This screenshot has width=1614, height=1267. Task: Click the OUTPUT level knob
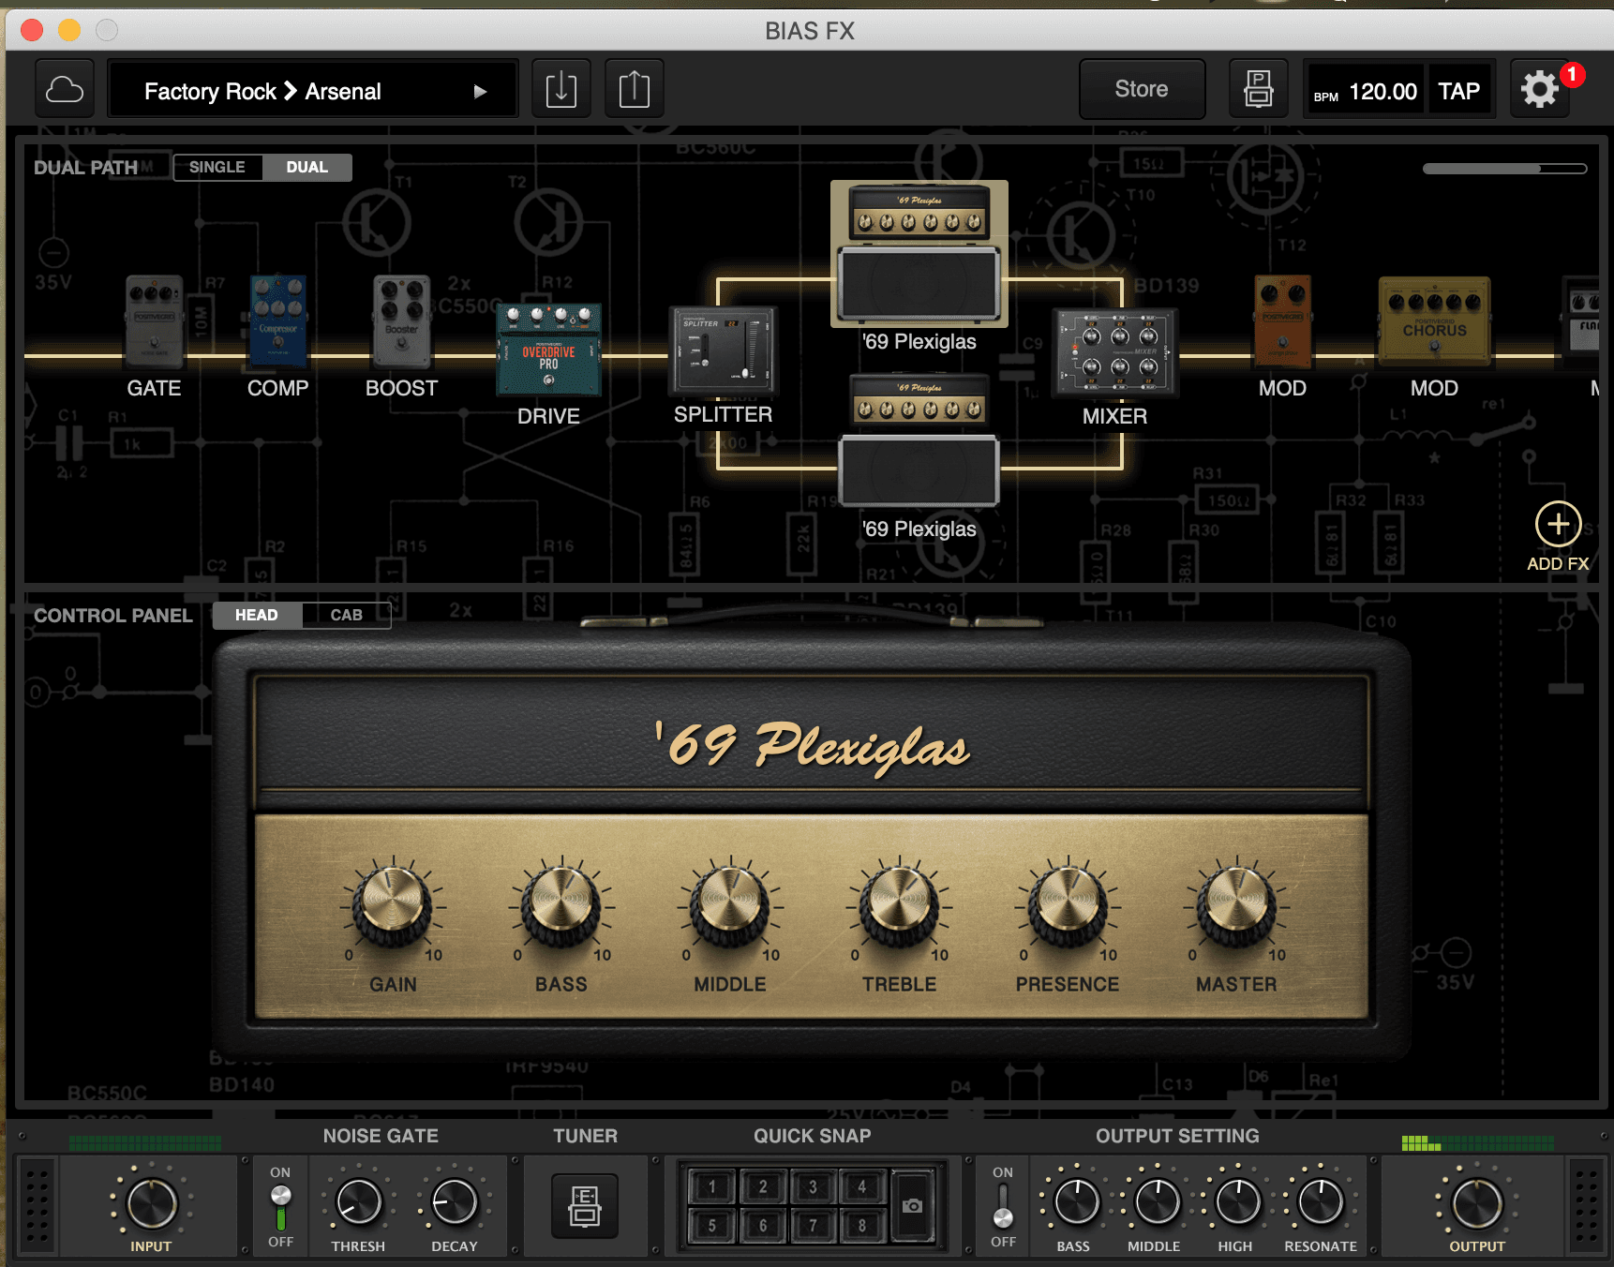point(1477,1204)
